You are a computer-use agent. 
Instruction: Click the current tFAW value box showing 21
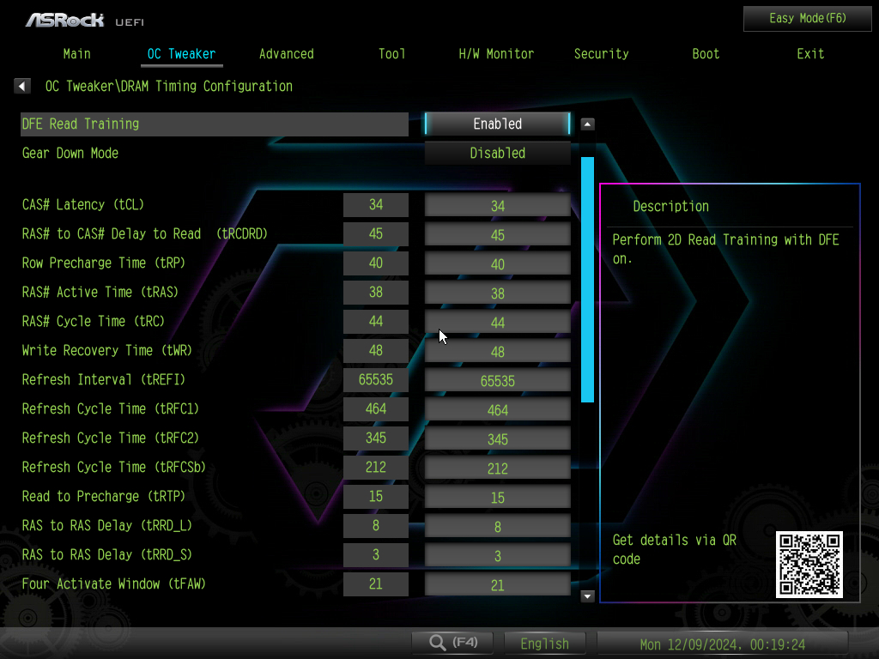(x=376, y=583)
